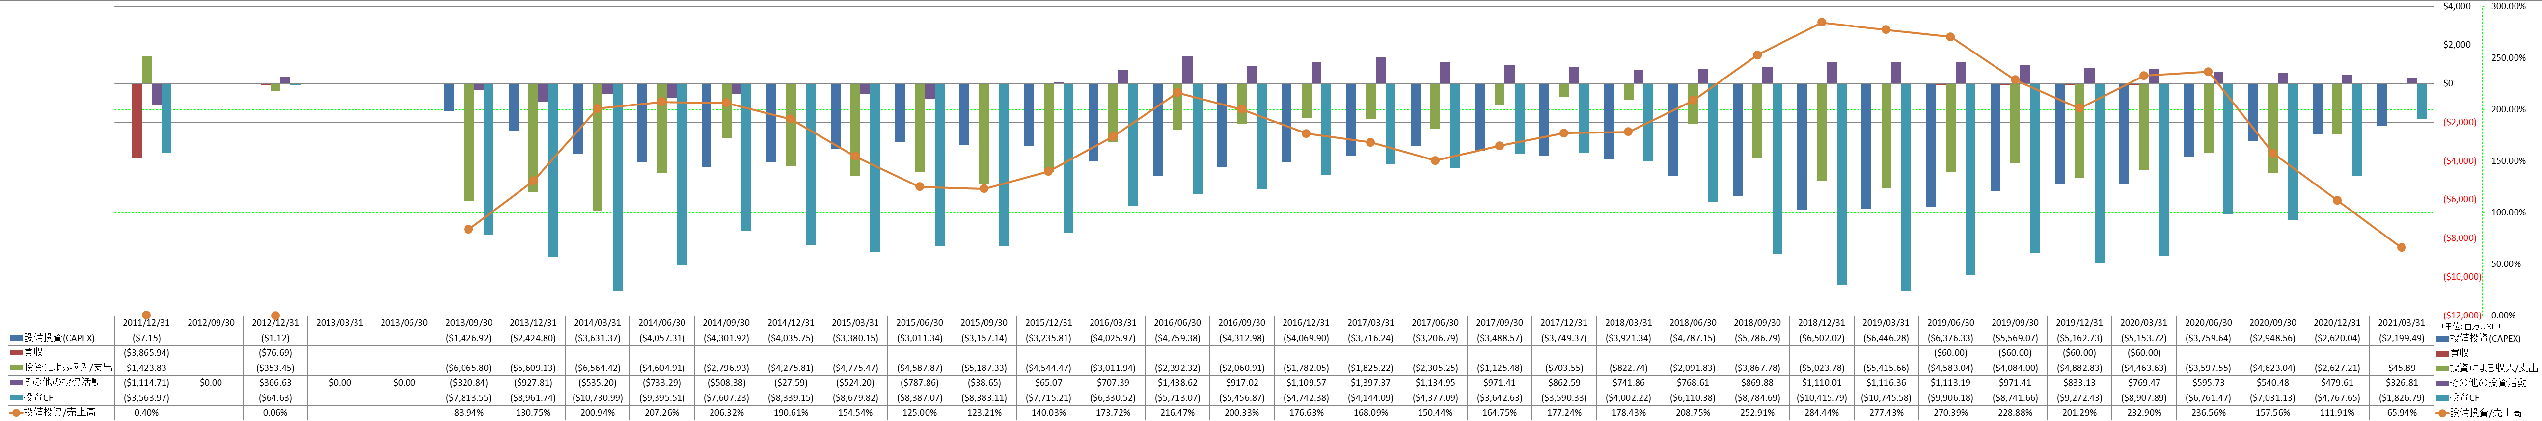Click the 150.00% secondary axis label

2509,161
